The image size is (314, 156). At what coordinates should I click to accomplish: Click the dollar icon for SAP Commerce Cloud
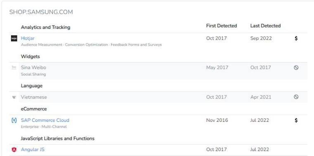coord(296,120)
